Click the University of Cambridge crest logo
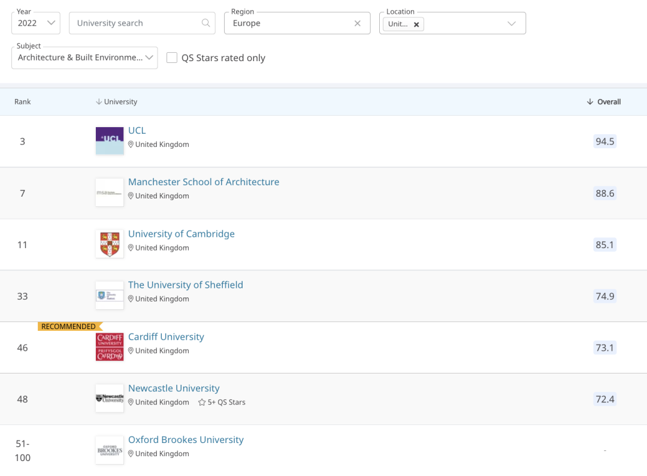This screenshot has width=647, height=476. [110, 244]
